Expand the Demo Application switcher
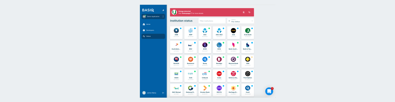The height and width of the screenshot is (102, 395). pyautogui.click(x=153, y=17)
